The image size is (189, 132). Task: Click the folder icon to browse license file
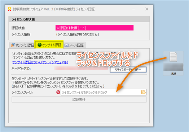[x=144, y=92]
